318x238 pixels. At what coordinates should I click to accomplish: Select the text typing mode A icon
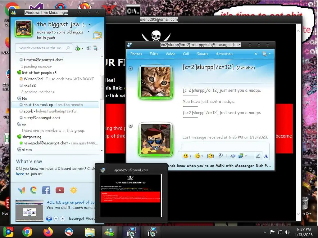coord(266,156)
